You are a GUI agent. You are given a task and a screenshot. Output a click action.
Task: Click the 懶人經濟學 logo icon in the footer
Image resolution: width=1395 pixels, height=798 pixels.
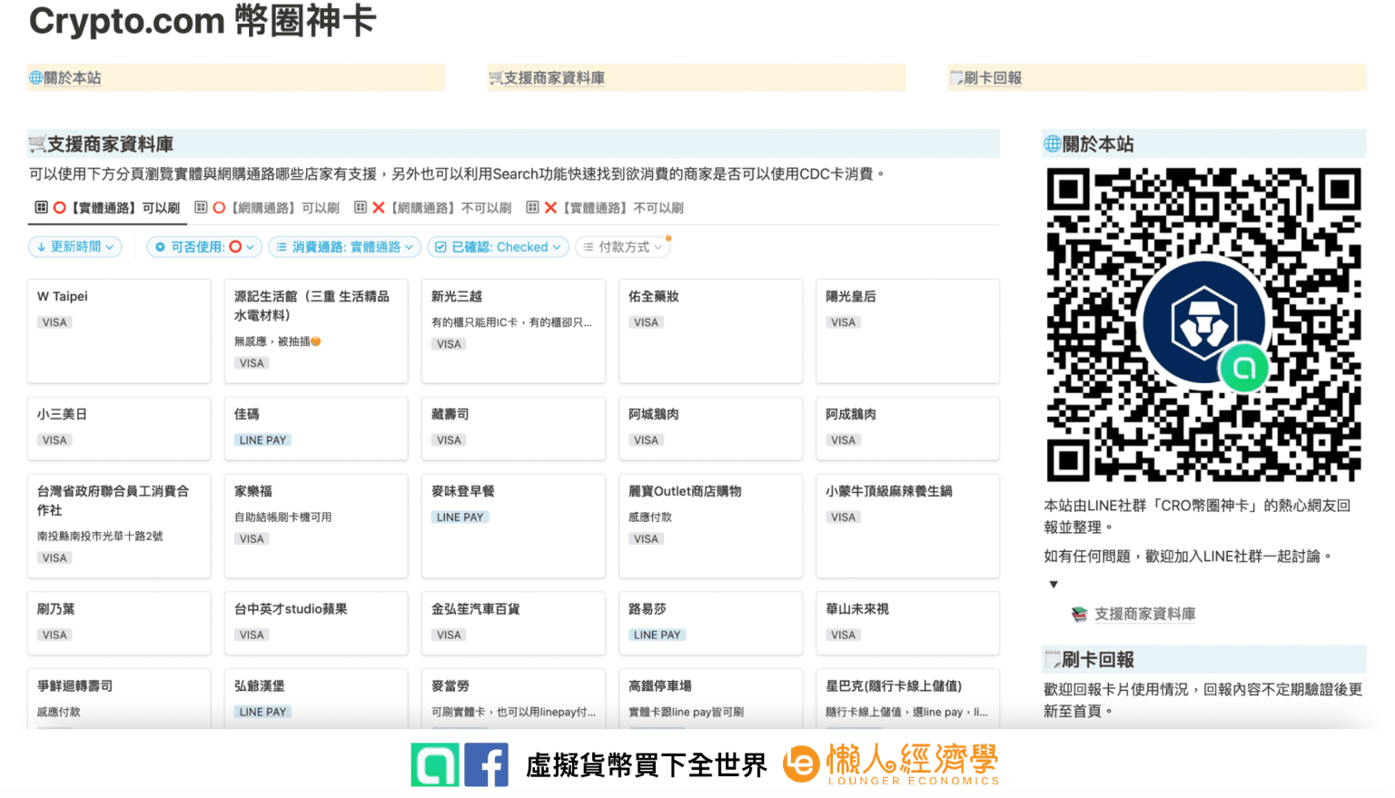pos(800,764)
